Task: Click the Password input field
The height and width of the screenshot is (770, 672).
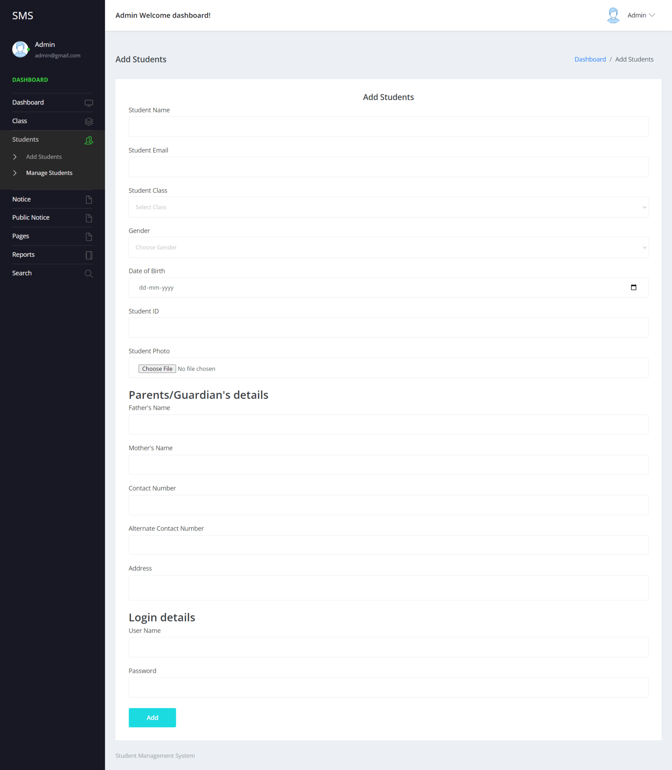Action: (388, 687)
